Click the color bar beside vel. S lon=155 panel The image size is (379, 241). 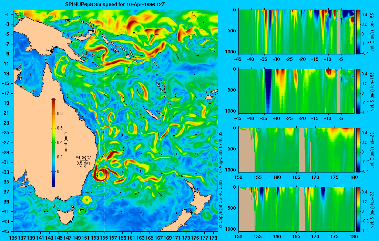point(358,91)
